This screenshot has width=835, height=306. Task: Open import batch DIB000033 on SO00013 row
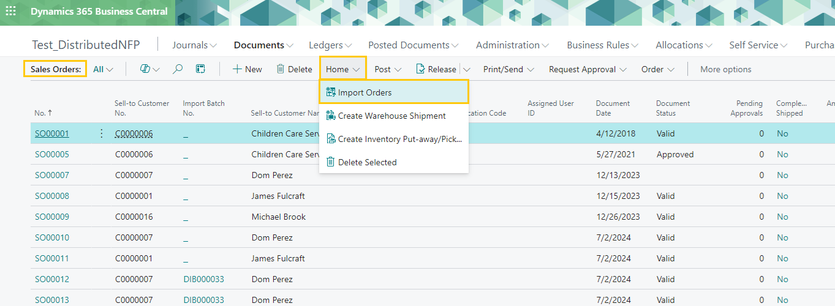(x=204, y=300)
